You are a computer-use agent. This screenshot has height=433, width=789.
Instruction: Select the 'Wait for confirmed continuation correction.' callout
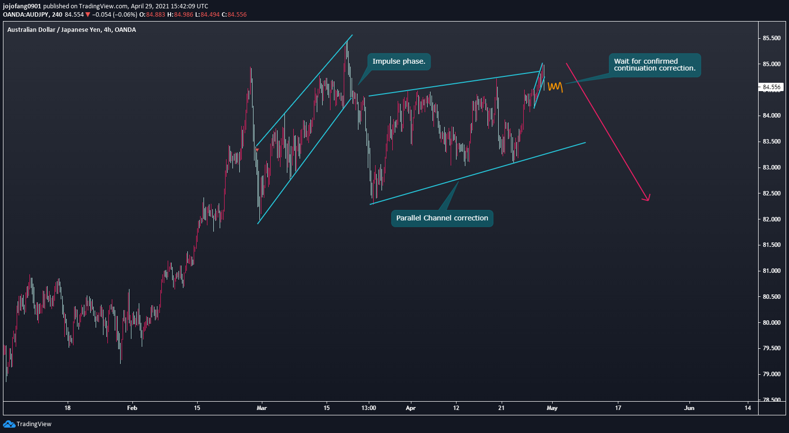tap(655, 65)
